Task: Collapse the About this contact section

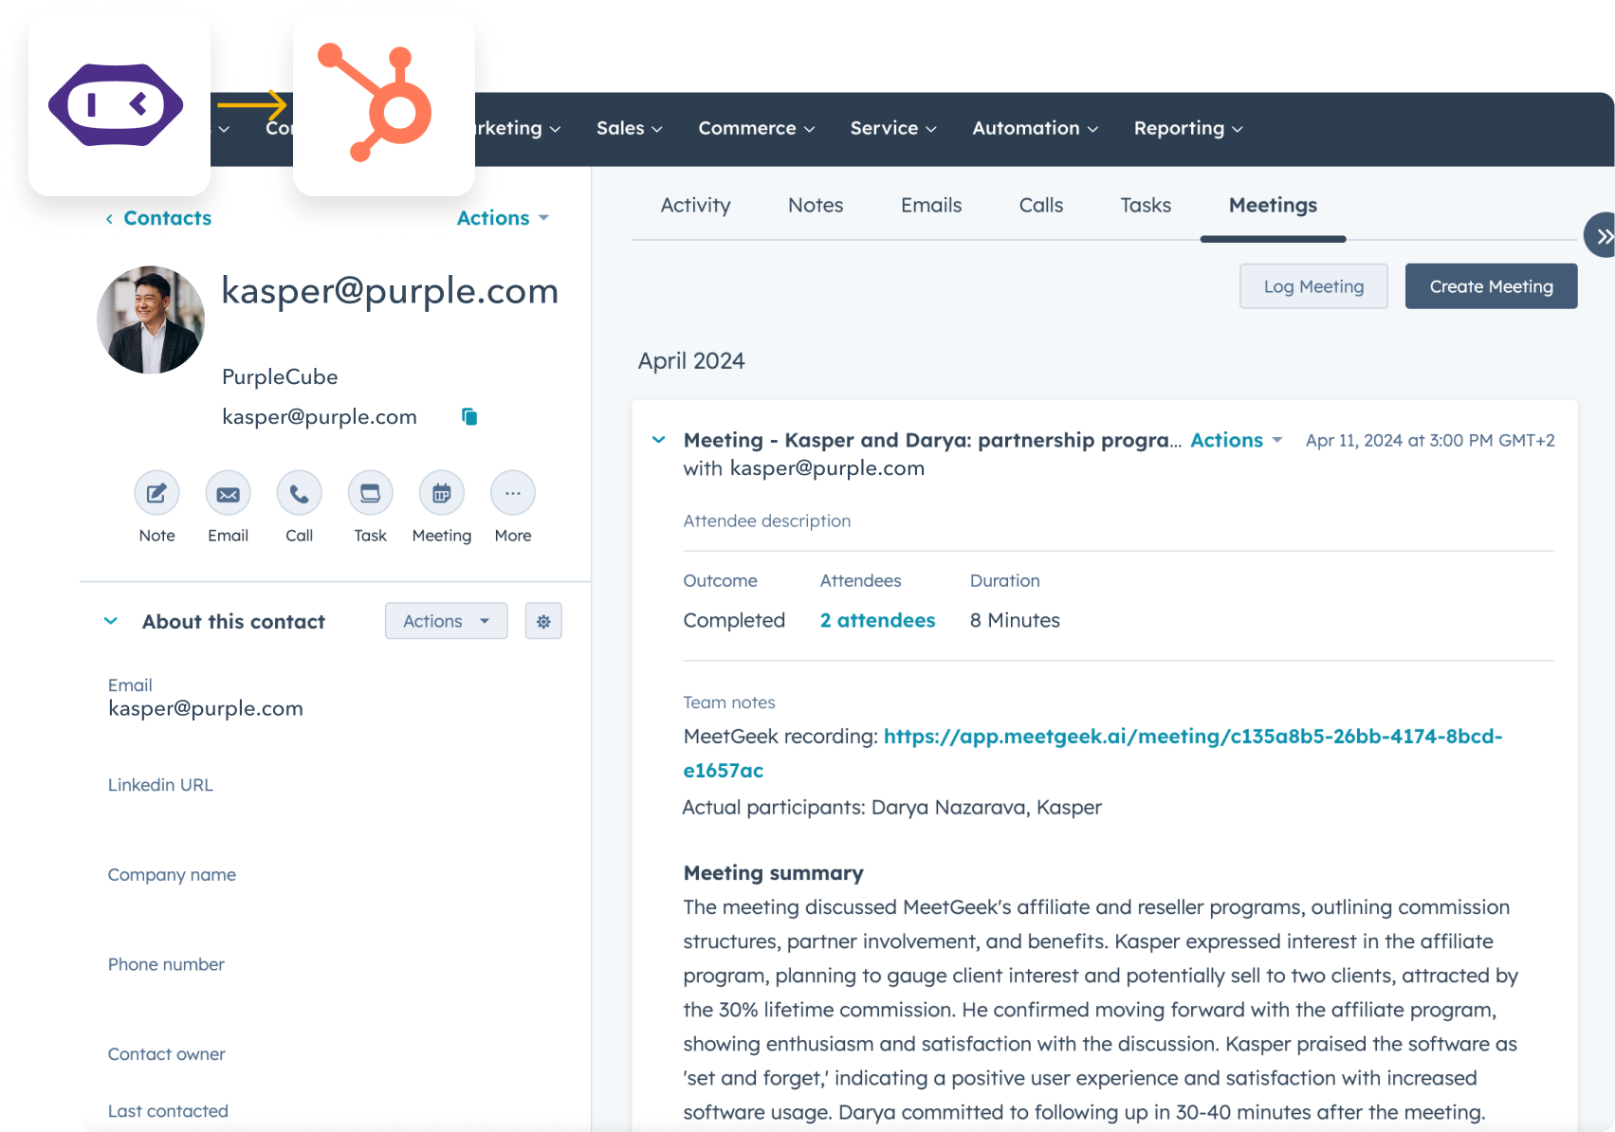Action: [x=111, y=622]
